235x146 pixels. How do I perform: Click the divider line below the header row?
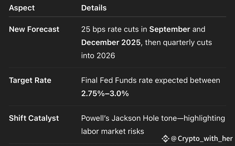[x=117, y=17]
